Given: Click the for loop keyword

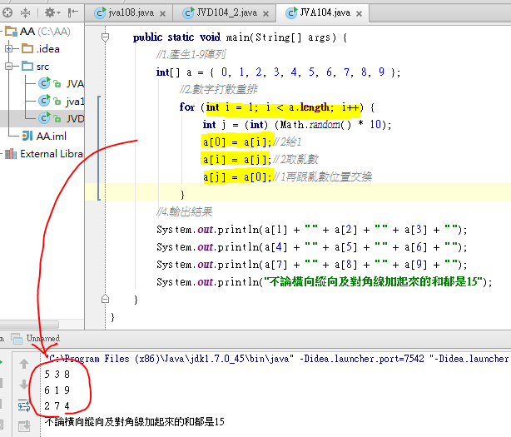Looking at the screenshot, I should coord(186,107).
